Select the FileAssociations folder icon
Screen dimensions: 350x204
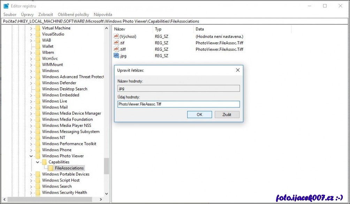[51, 168]
